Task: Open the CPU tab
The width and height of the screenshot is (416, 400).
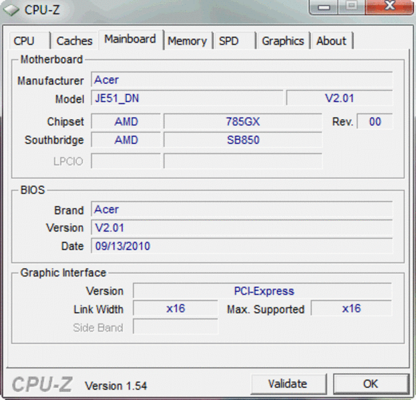Action: (x=29, y=41)
